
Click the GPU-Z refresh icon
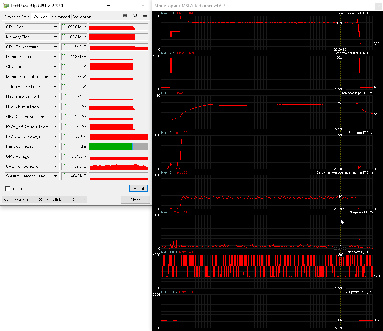[x=135, y=15]
